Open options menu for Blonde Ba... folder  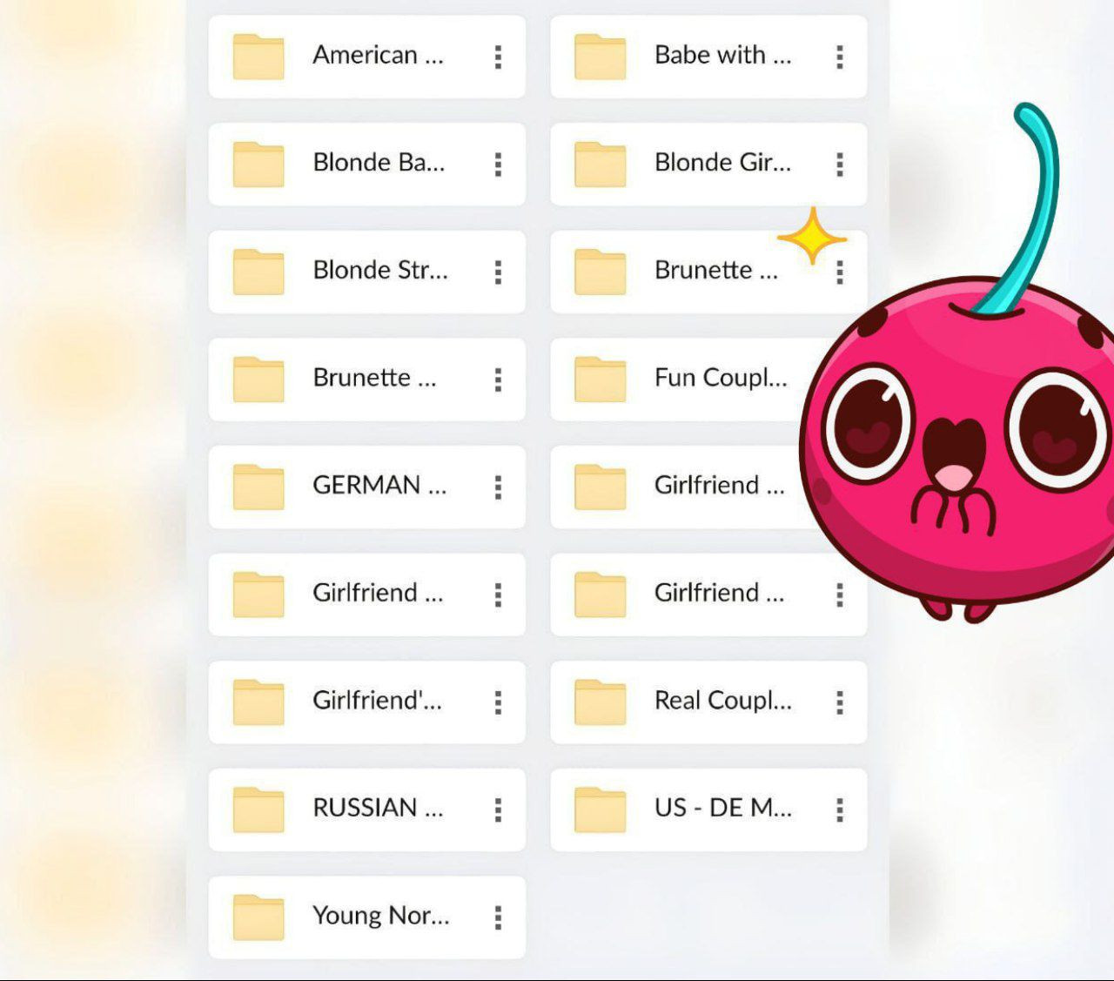pyautogui.click(x=498, y=165)
